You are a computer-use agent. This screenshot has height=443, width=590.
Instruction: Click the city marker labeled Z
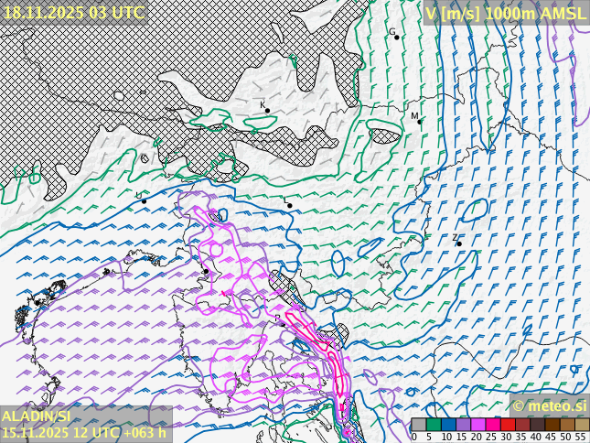459,243
